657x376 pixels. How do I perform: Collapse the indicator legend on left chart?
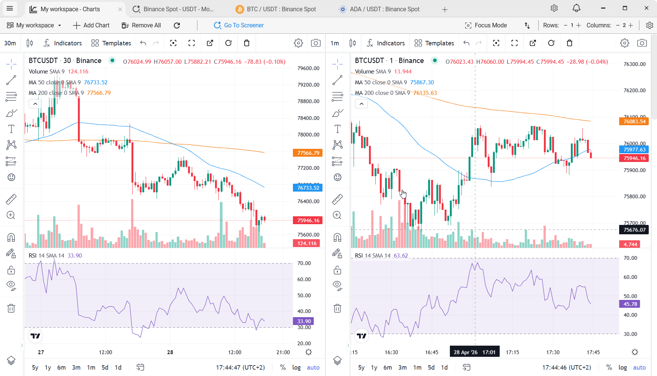35,104
